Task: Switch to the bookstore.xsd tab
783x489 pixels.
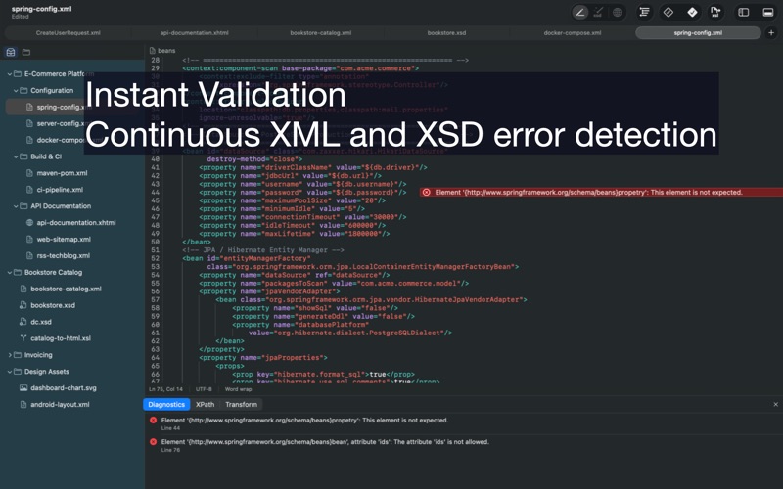Action: tap(446, 33)
